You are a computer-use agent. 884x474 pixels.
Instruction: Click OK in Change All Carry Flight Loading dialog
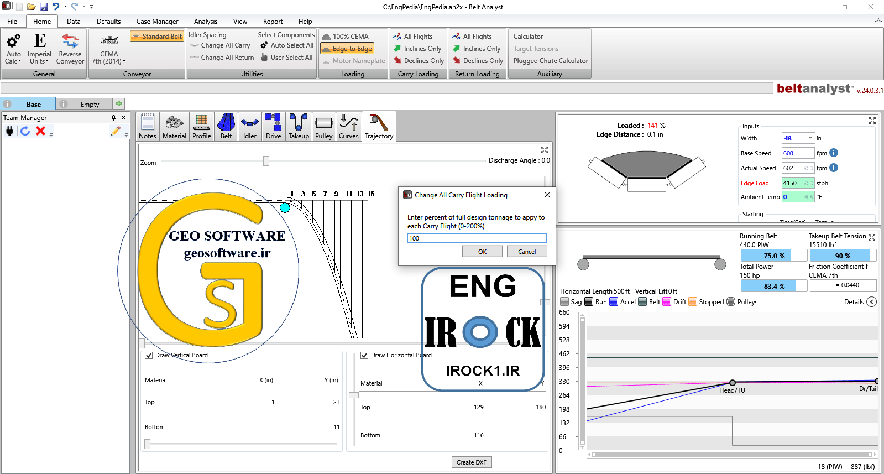coord(482,252)
